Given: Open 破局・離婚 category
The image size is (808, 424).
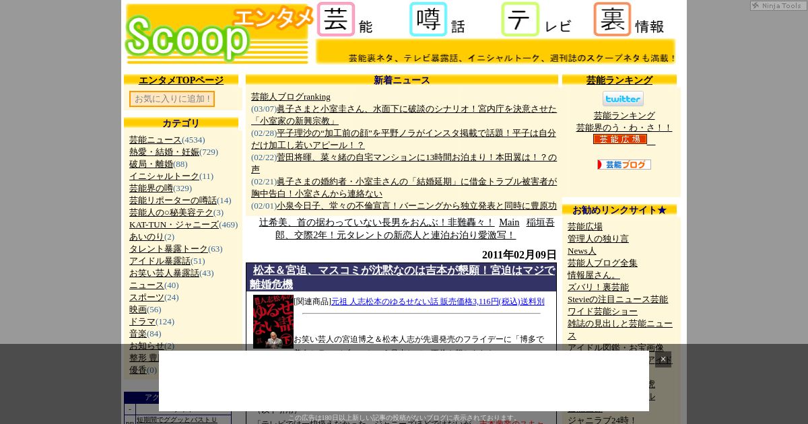Looking at the screenshot, I should 151,164.
